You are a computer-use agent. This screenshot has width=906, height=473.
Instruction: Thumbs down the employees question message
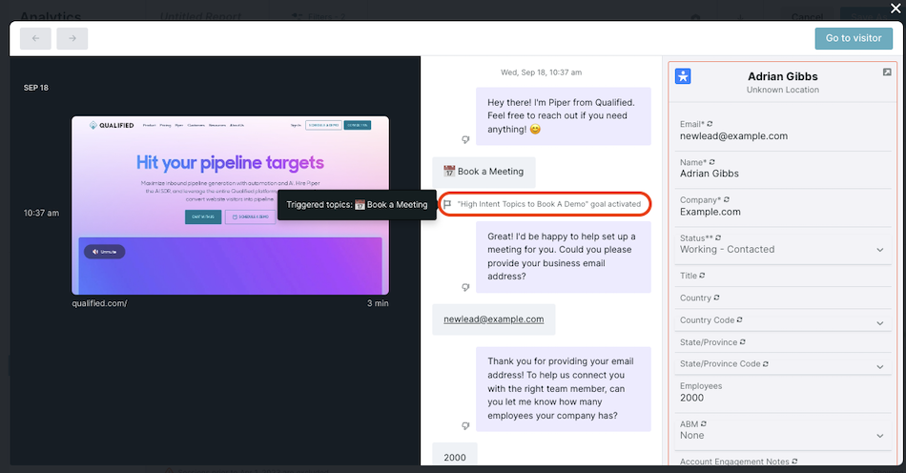tap(465, 425)
